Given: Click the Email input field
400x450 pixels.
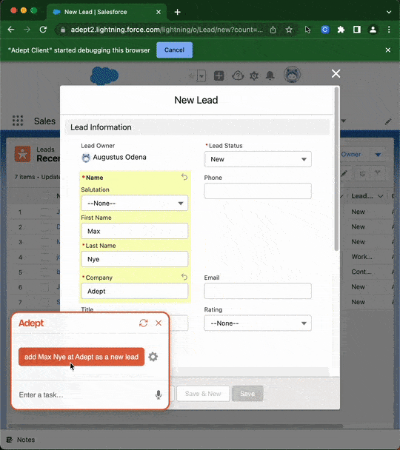Looking at the screenshot, I should click(x=258, y=291).
